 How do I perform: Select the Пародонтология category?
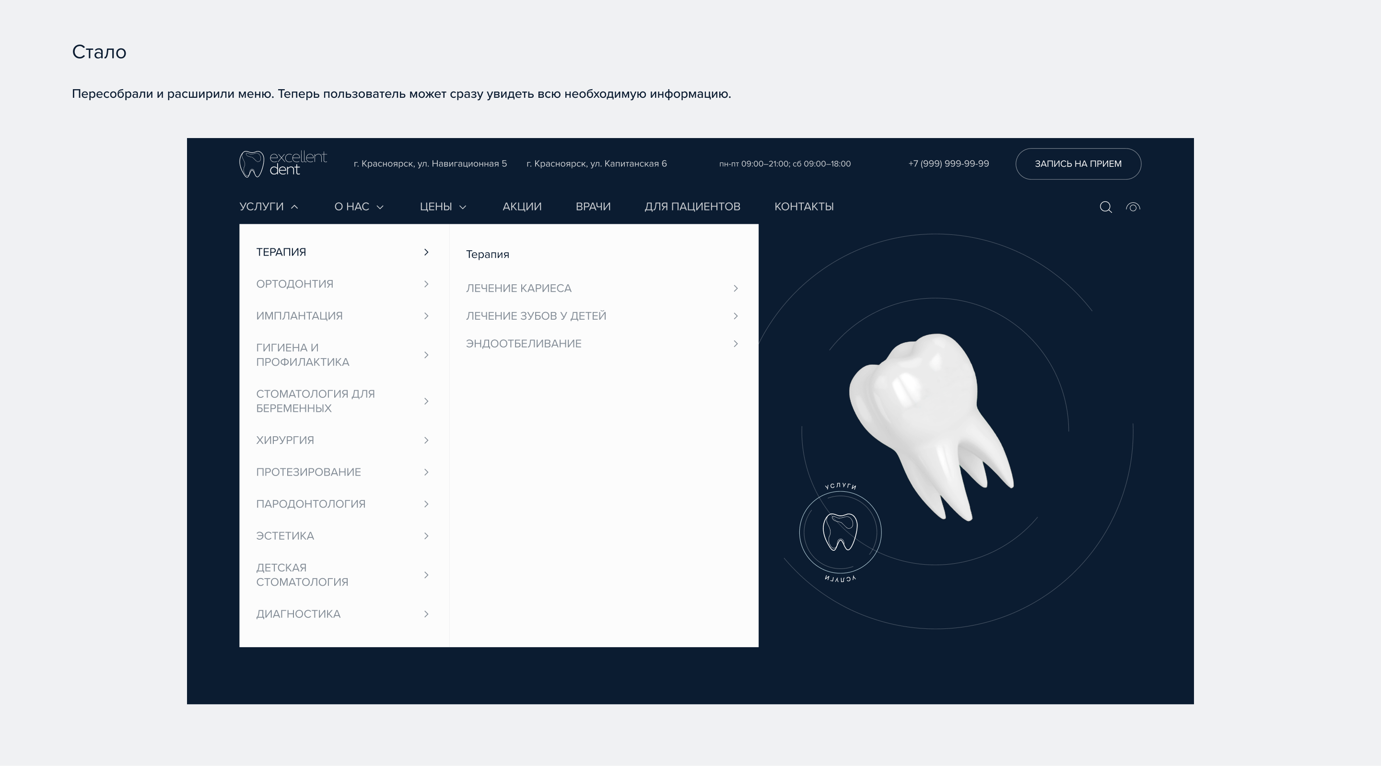click(x=343, y=504)
